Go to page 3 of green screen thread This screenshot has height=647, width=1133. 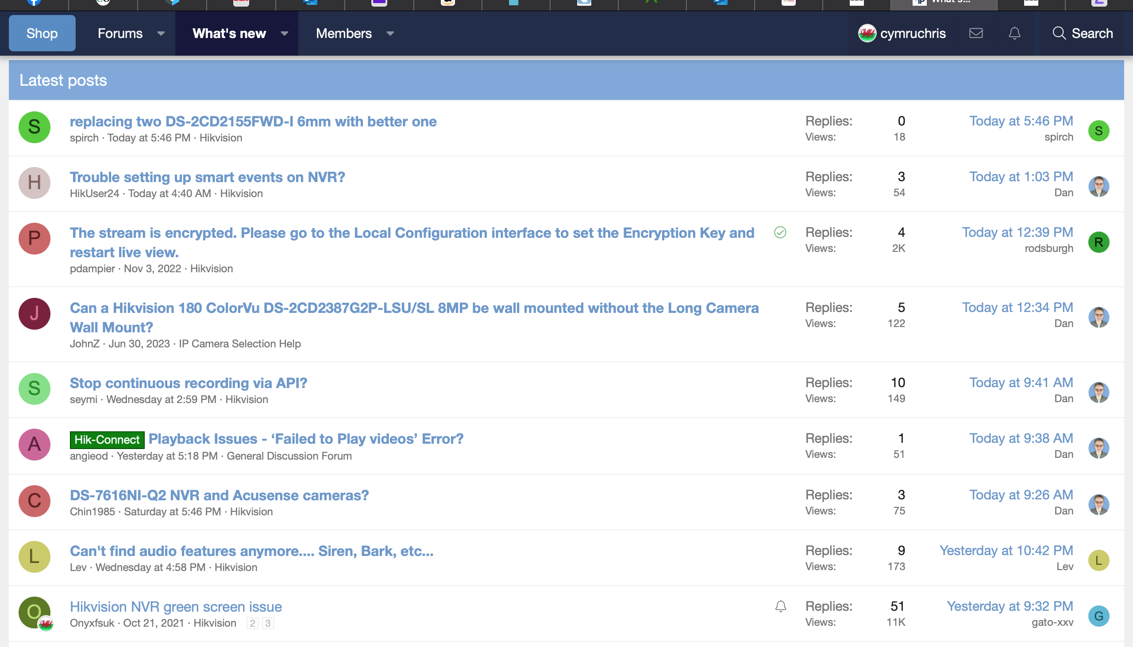[x=268, y=623]
